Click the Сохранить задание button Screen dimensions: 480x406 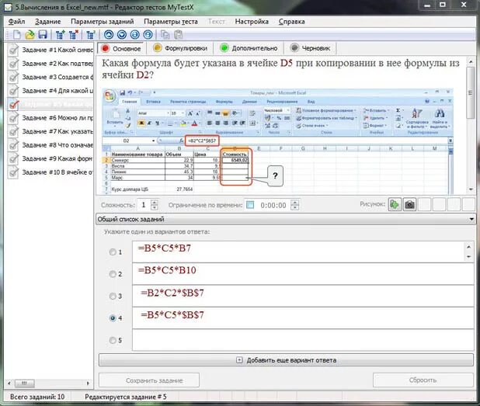[x=149, y=380]
